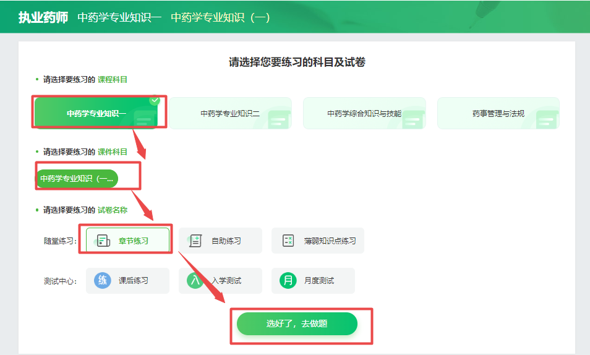Click the green 课程科目 label

(x=113, y=79)
